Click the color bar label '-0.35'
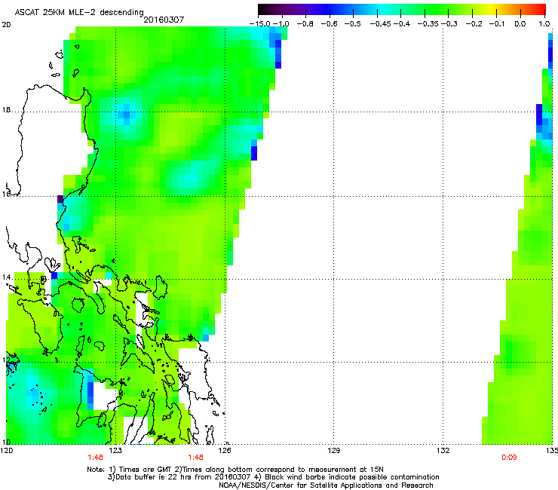Viewport: 558px width, 490px height. tap(428, 24)
